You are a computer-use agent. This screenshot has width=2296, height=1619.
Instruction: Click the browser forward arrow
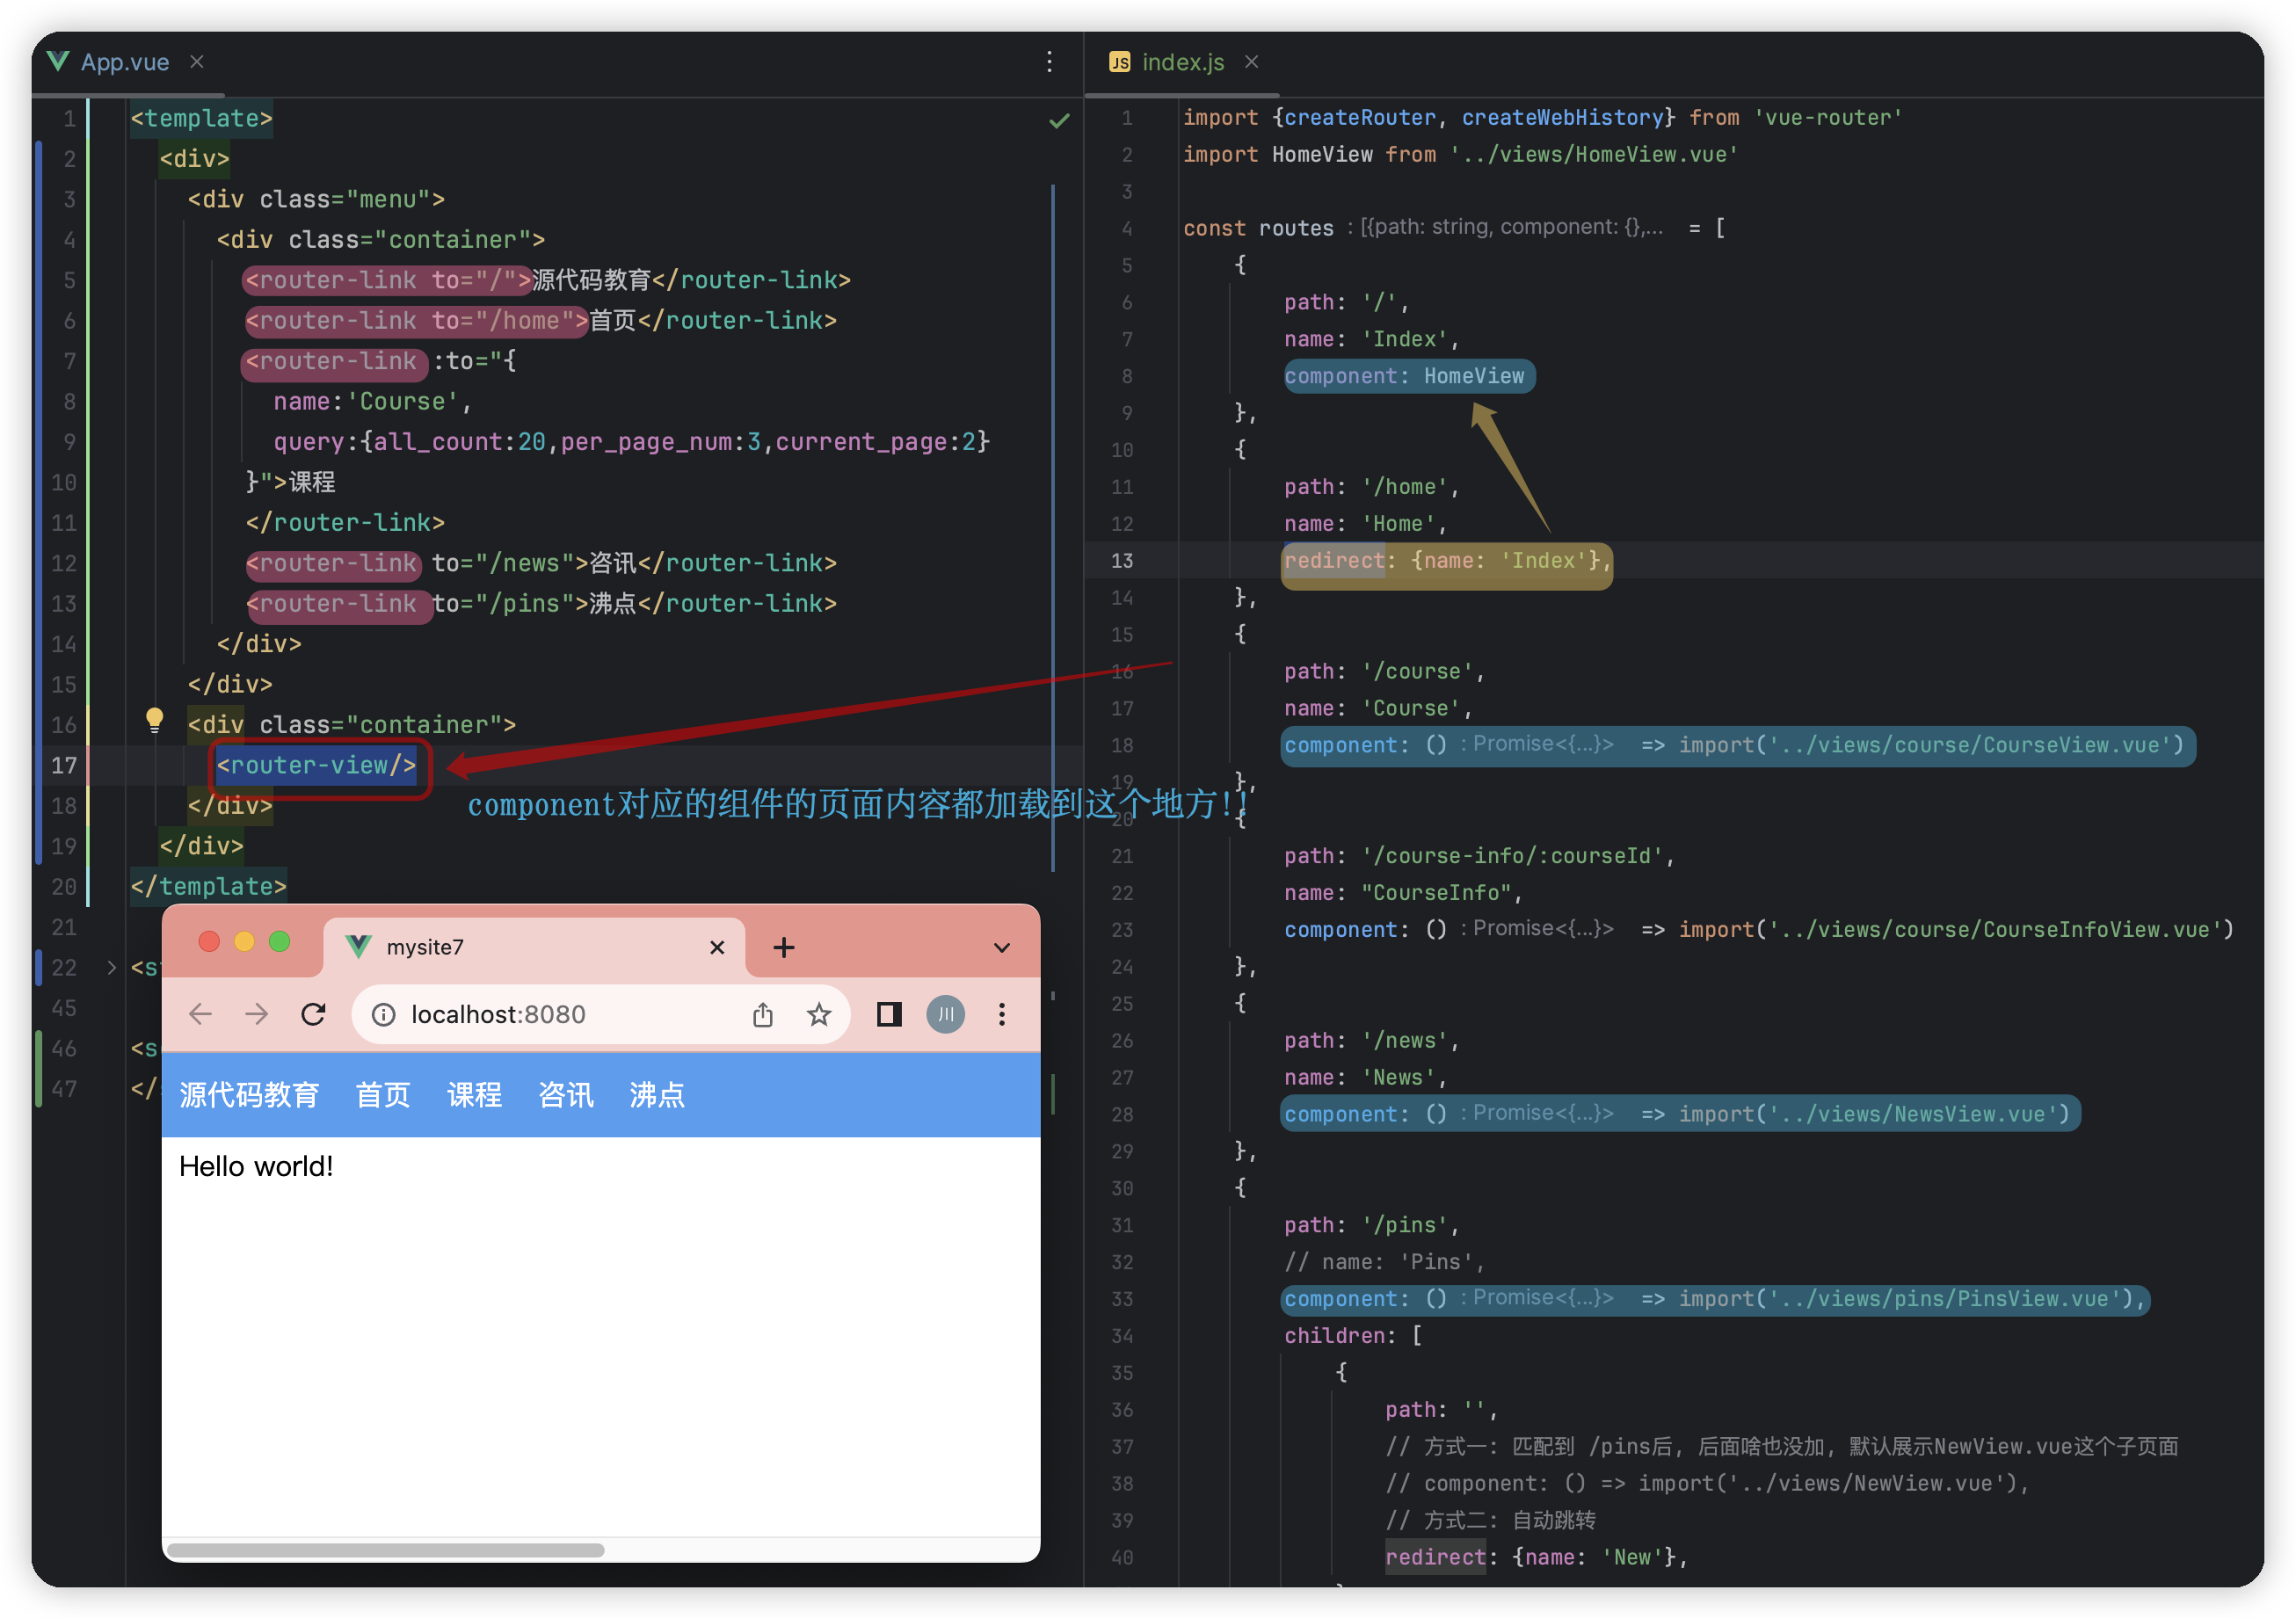click(257, 1014)
